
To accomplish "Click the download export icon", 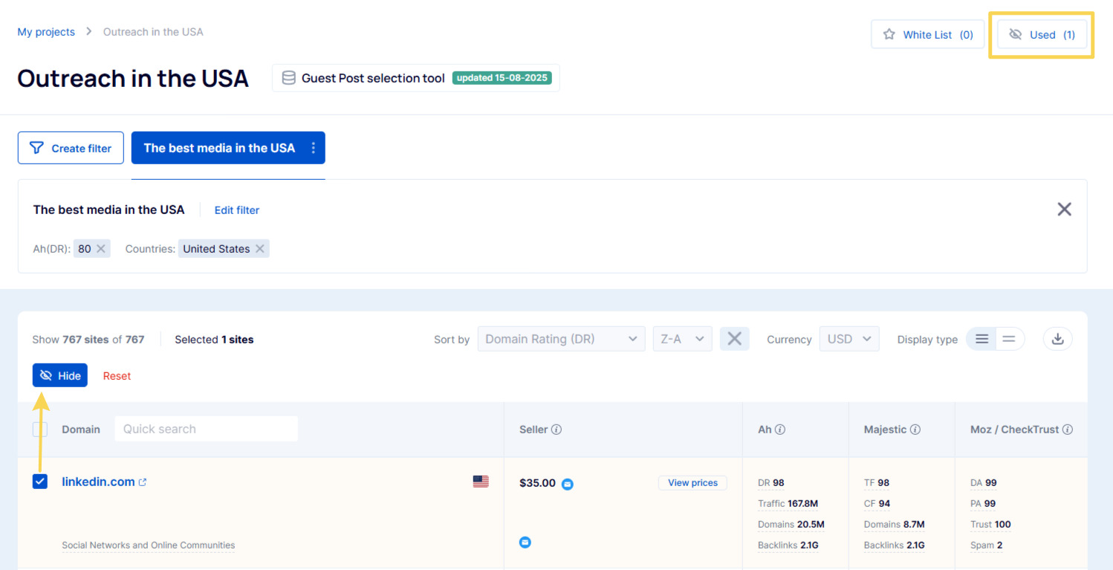I will [1058, 339].
